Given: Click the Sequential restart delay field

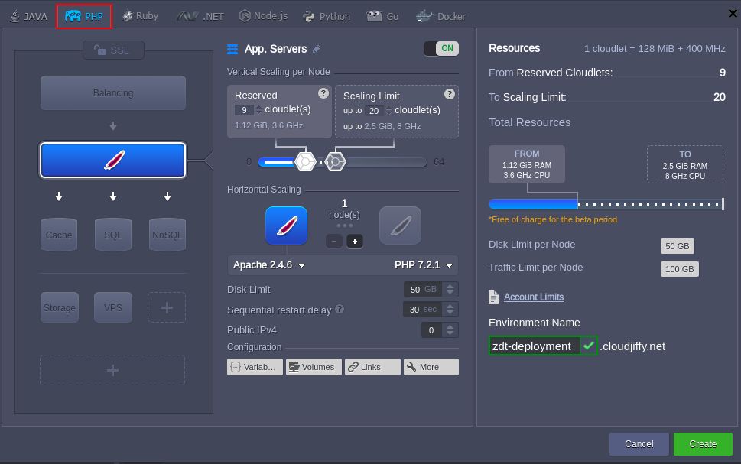Looking at the screenshot, I should (x=422, y=310).
